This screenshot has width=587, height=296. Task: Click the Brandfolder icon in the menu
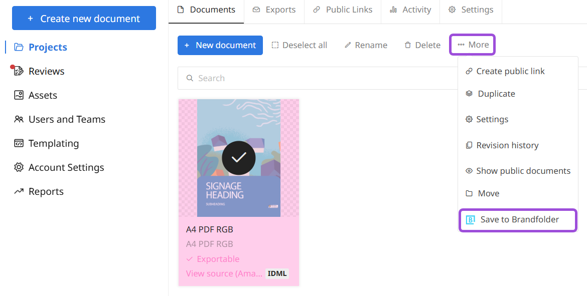point(470,220)
